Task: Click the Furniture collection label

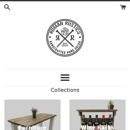Action: [x=32, y=128]
